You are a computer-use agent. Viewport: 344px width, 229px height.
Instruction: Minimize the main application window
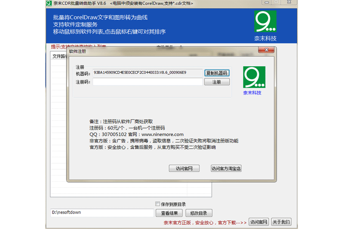[266, 3]
